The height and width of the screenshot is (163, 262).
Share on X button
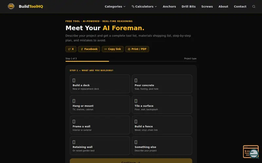[71, 49]
